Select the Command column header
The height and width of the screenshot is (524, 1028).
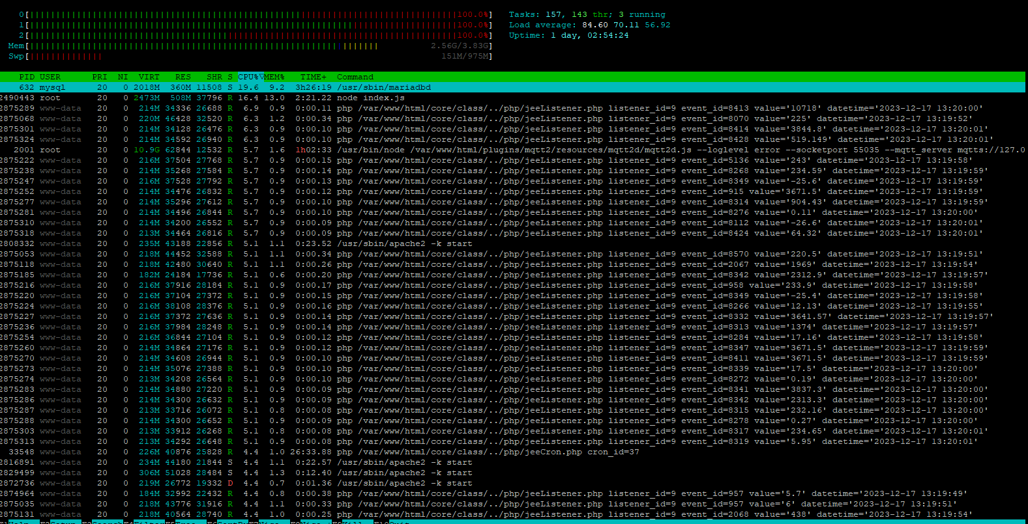(355, 77)
